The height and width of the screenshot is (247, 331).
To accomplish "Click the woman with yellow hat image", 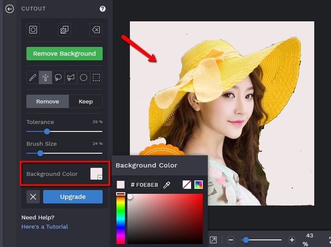I will [222, 113].
